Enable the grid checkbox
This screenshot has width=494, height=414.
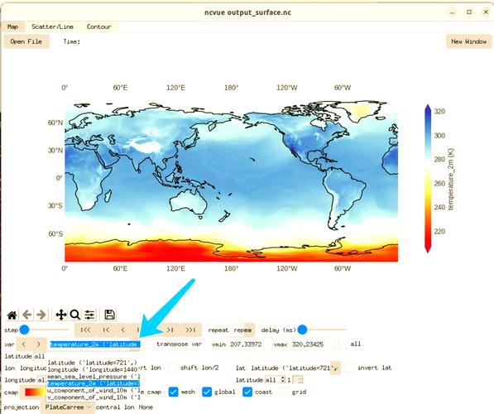285,392
